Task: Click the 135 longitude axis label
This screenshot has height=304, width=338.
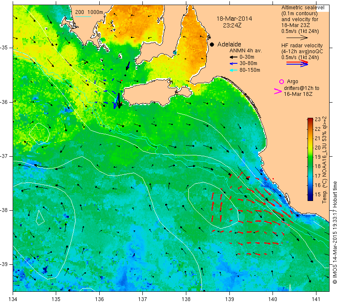Action: tap(56, 299)
